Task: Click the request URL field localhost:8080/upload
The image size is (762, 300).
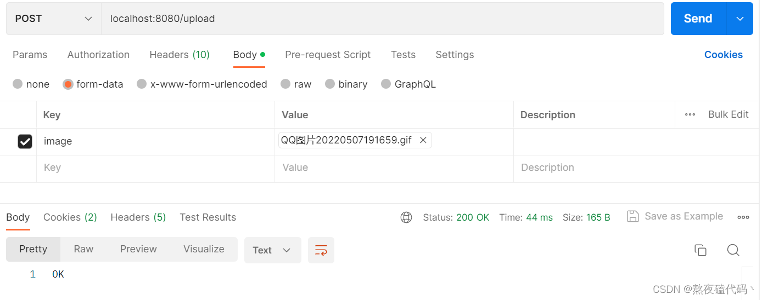Action: point(383,19)
